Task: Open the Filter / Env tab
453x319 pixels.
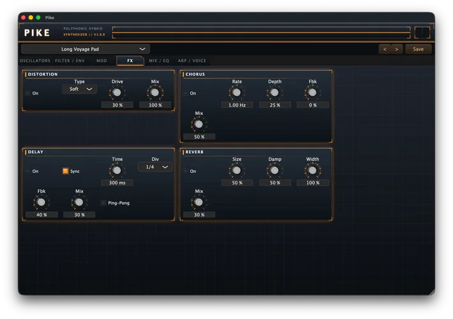Action: pyautogui.click(x=70, y=61)
